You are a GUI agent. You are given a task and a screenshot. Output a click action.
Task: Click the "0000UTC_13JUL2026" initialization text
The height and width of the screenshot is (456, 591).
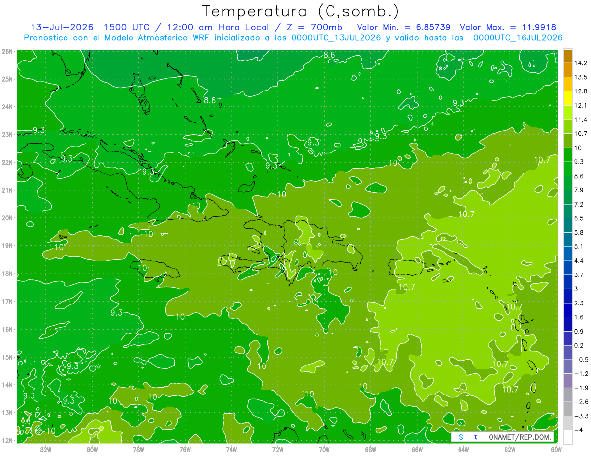pos(336,38)
